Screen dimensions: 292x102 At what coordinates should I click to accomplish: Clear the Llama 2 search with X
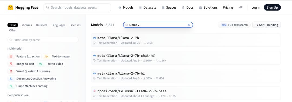pos(188,25)
